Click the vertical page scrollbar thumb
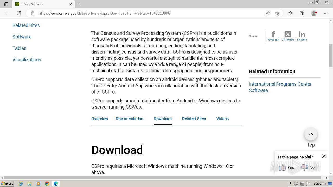 click(331, 56)
